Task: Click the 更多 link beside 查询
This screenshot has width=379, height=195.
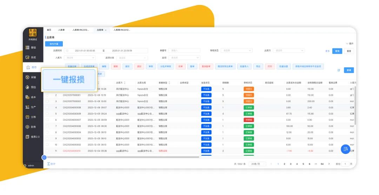Action: pyautogui.click(x=327, y=51)
